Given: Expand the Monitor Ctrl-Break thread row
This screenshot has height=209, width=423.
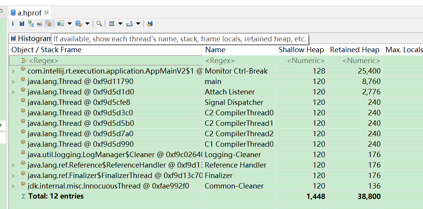Looking at the screenshot, I should 13,71.
